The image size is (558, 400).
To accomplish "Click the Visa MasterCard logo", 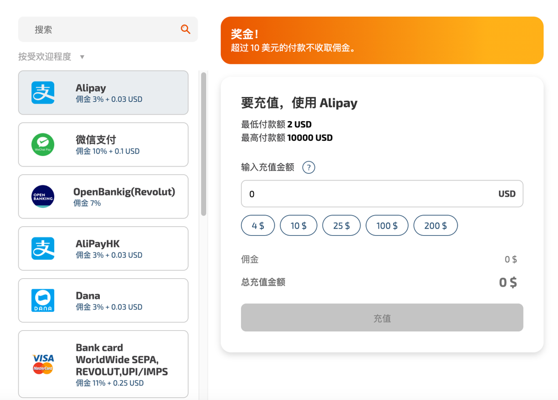I will 43,364.
